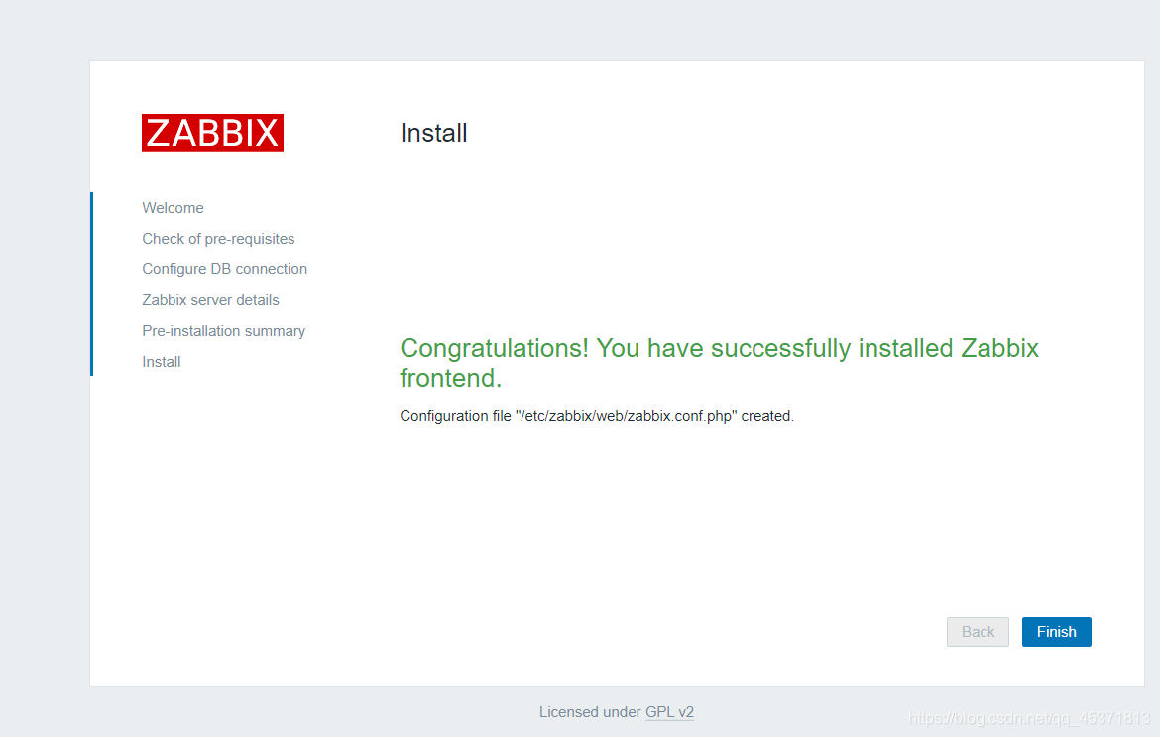This screenshot has height=737, width=1160.
Task: Click the ZABBIX logo
Action: tap(212, 133)
